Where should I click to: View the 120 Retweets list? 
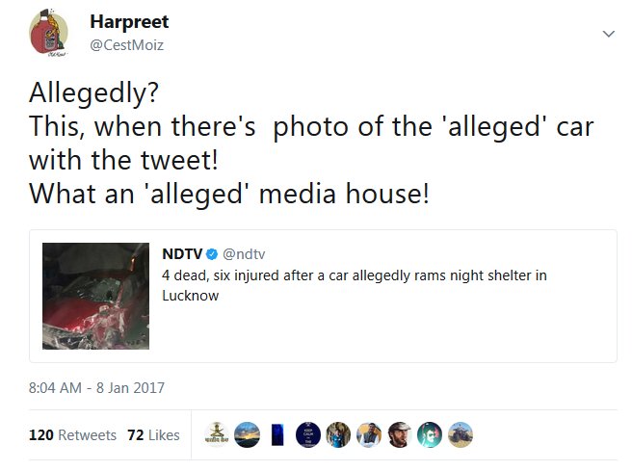72,435
